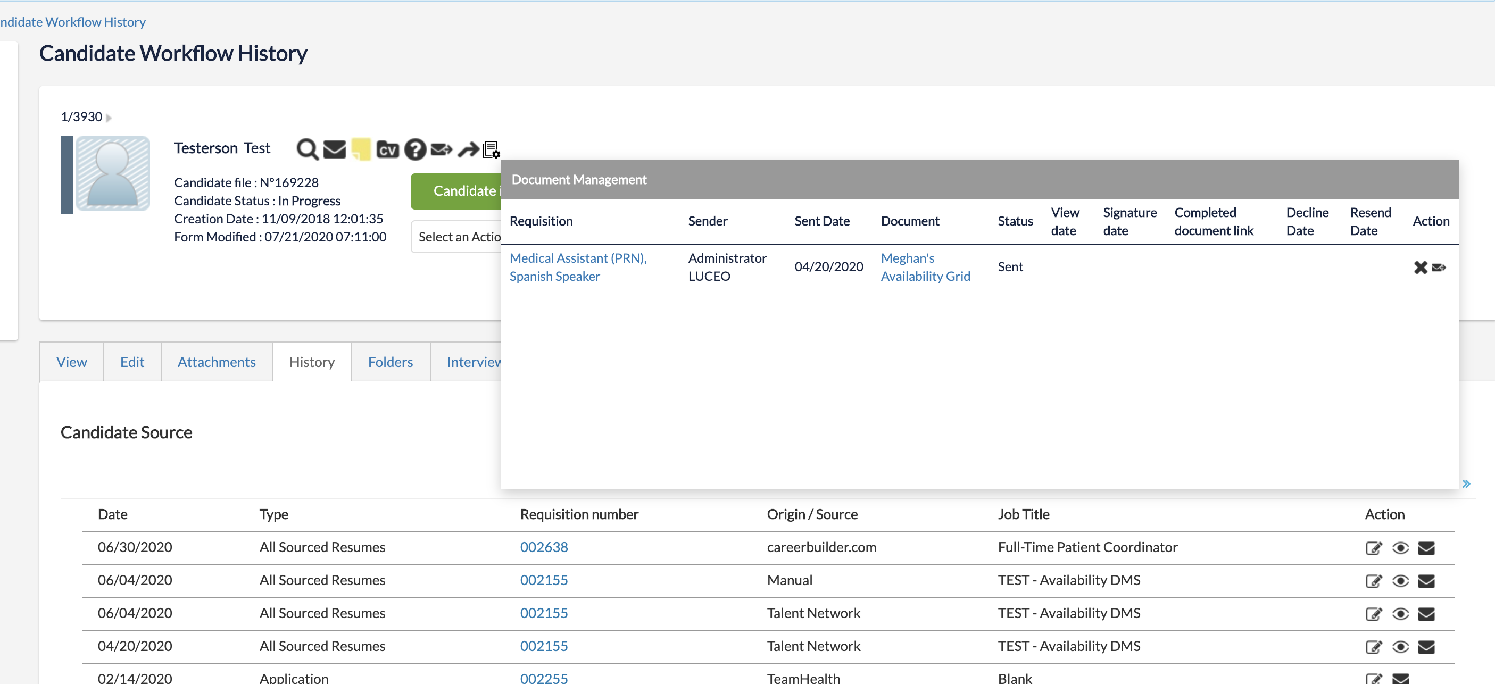Click eye icon on Manual source row
The width and height of the screenshot is (1495, 684).
(x=1400, y=581)
